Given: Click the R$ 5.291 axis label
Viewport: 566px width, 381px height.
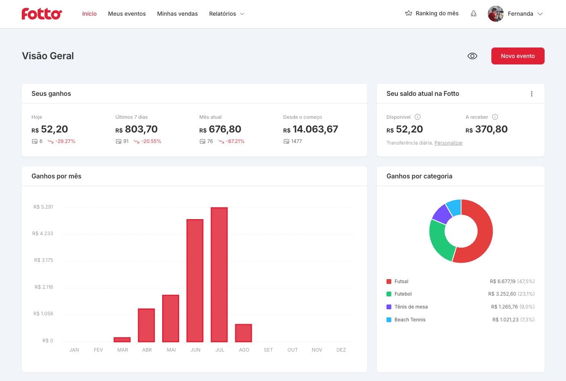Looking at the screenshot, I should 43,207.
